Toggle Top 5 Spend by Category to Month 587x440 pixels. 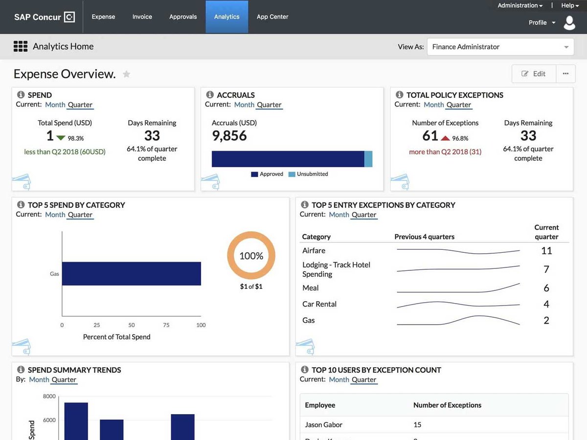[x=55, y=215]
